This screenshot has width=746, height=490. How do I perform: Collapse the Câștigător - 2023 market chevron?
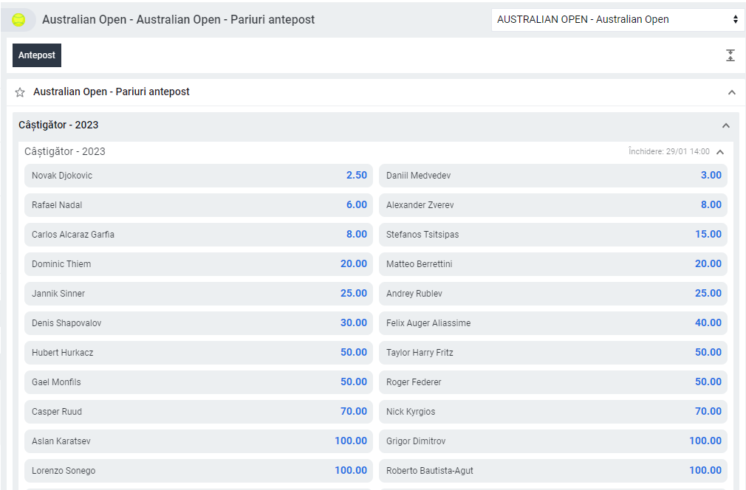pyautogui.click(x=720, y=152)
